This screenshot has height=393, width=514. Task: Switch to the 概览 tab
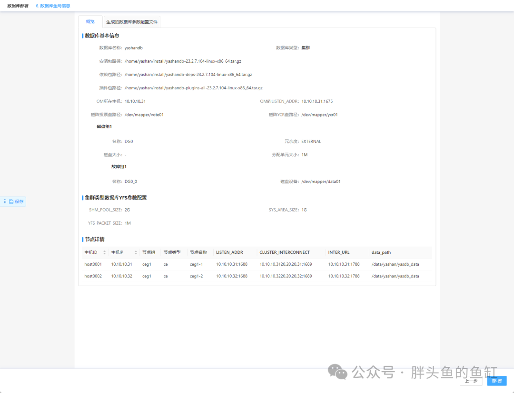click(x=90, y=21)
